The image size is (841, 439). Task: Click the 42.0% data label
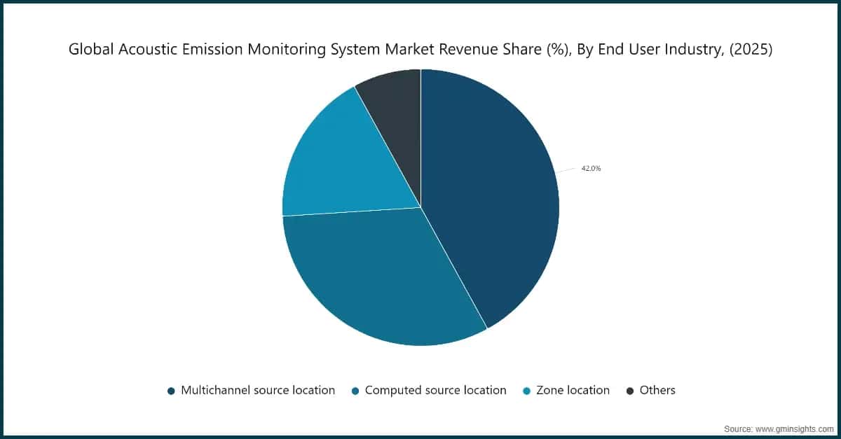pyautogui.click(x=591, y=169)
